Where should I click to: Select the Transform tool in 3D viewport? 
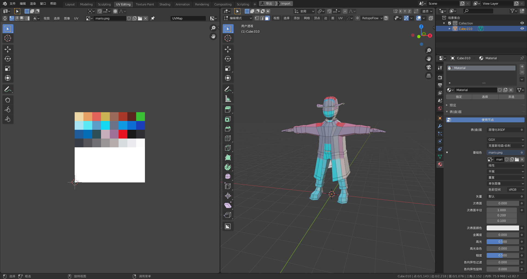[228, 78]
